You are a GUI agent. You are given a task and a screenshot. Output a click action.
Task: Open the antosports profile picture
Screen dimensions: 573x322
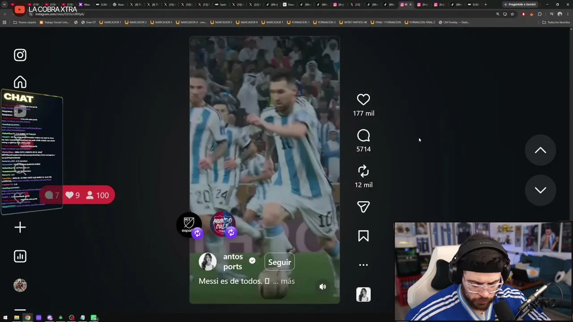point(208,262)
